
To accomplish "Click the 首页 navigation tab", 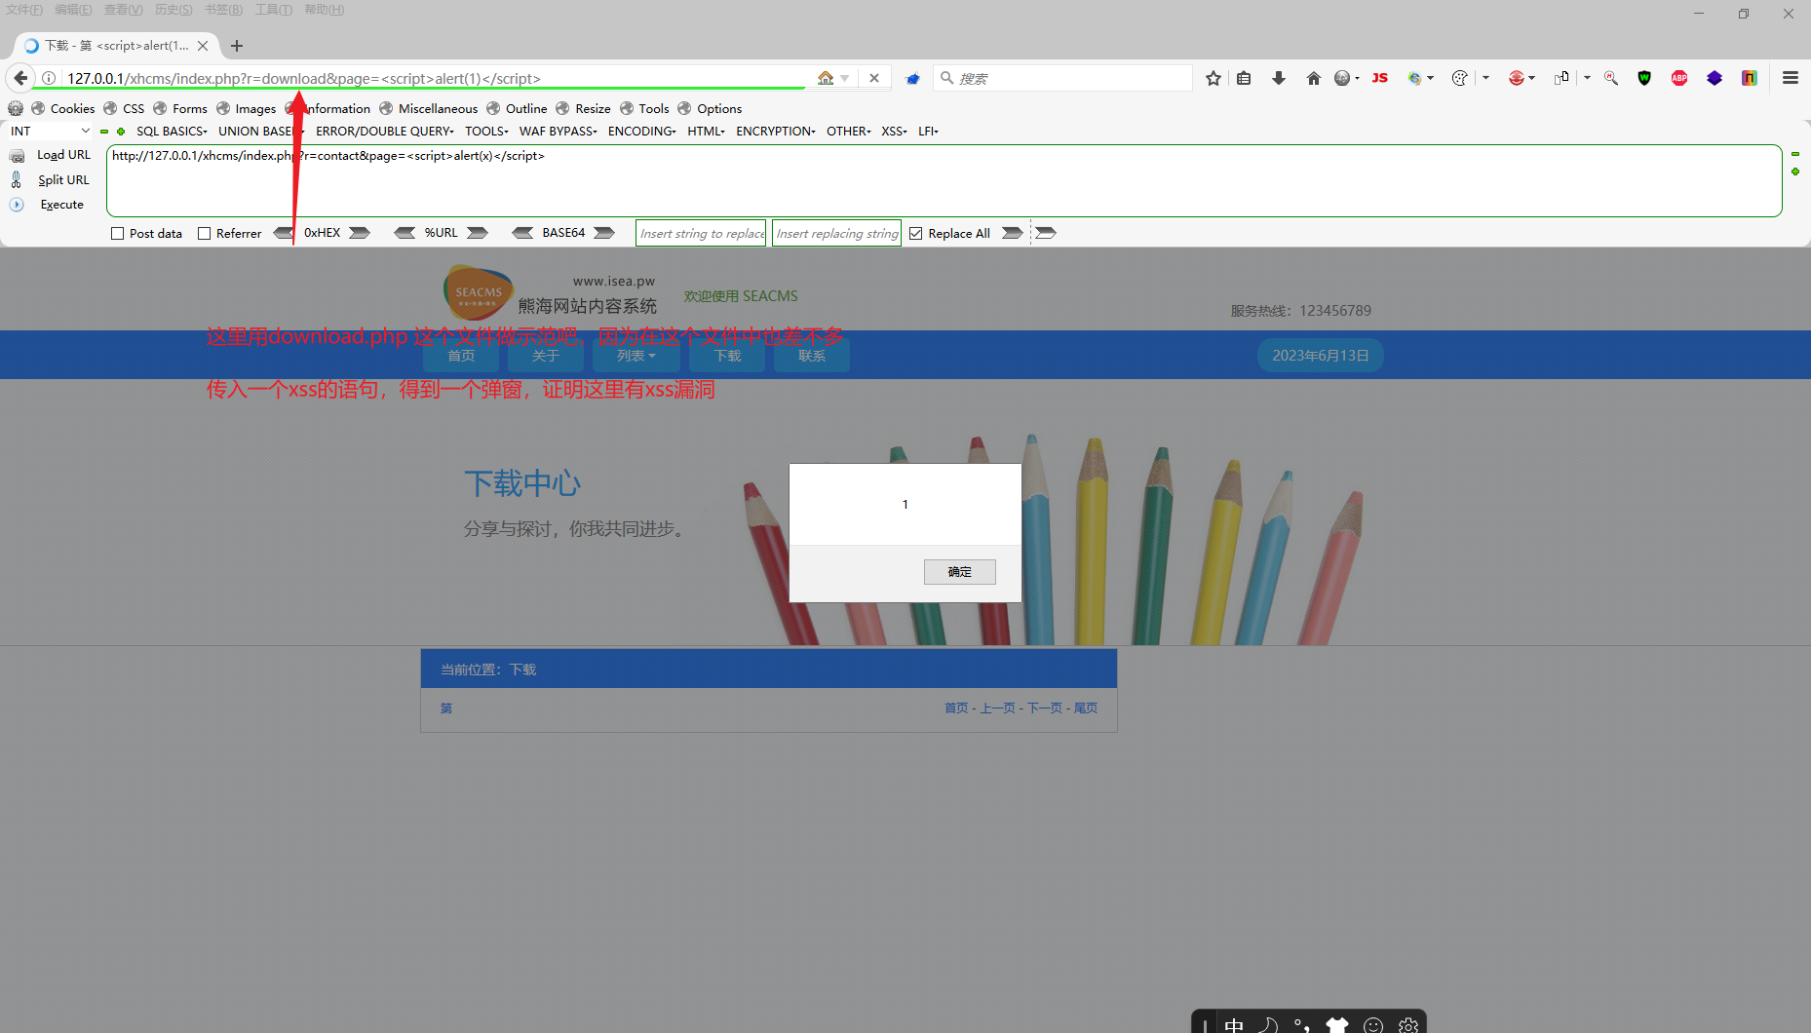I will (x=461, y=356).
